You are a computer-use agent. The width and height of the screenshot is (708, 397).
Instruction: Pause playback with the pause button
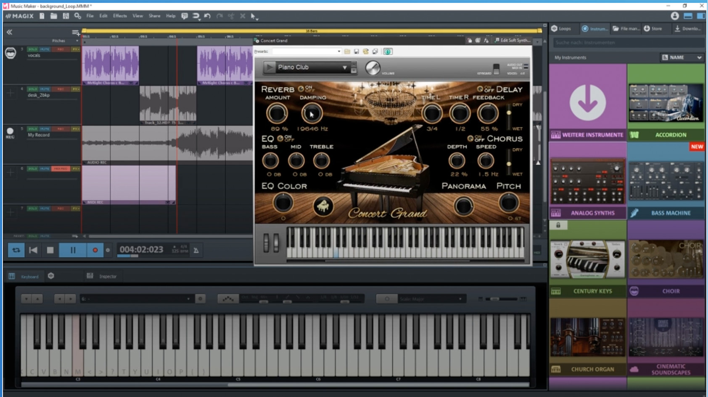tap(73, 250)
